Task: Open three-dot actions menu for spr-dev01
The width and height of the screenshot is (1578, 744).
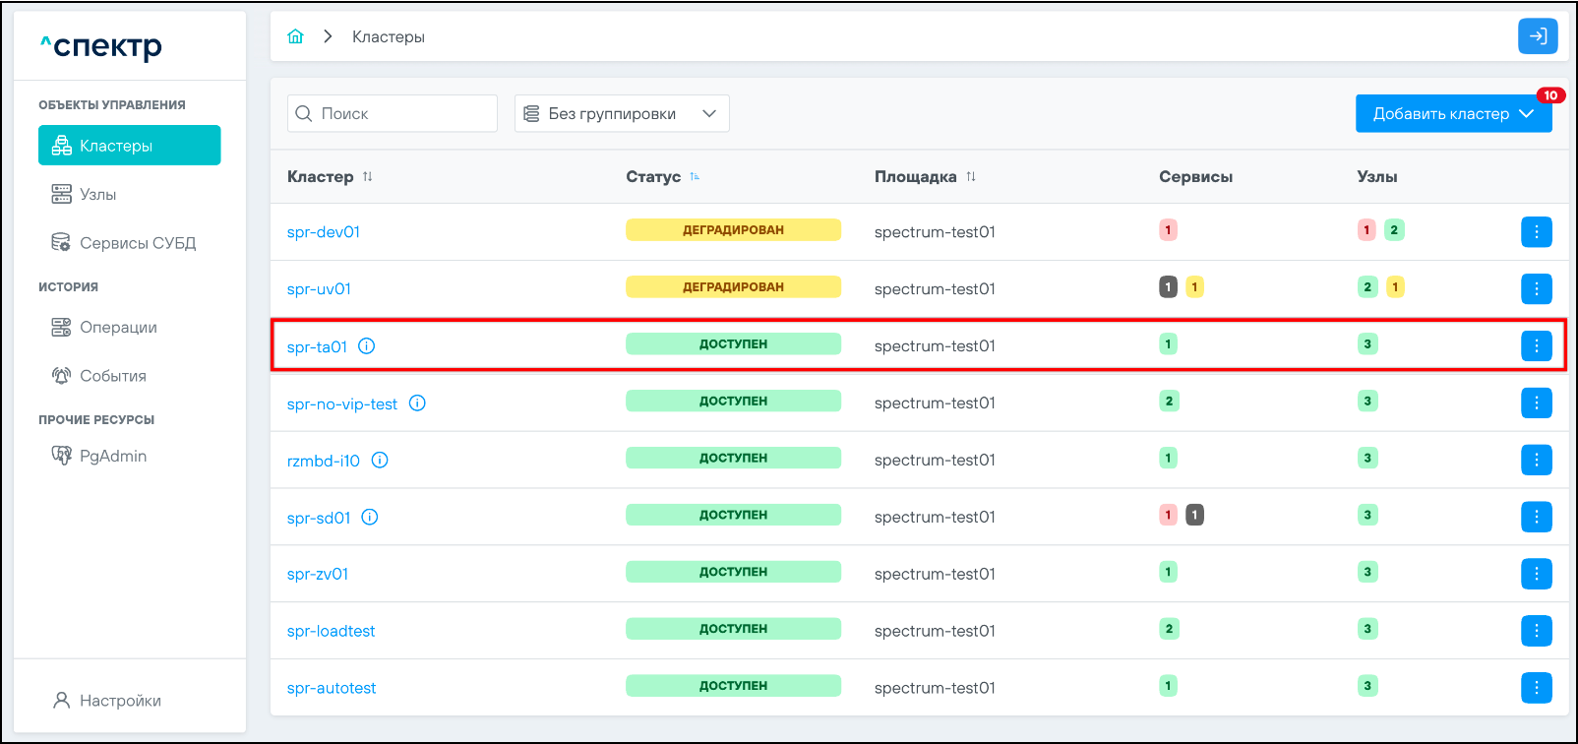Action: [x=1536, y=232]
